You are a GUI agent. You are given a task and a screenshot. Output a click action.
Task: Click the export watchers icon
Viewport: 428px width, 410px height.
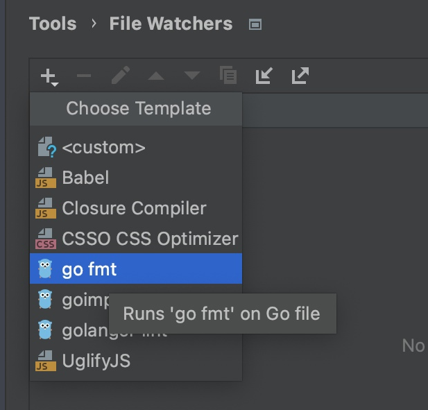click(x=300, y=76)
